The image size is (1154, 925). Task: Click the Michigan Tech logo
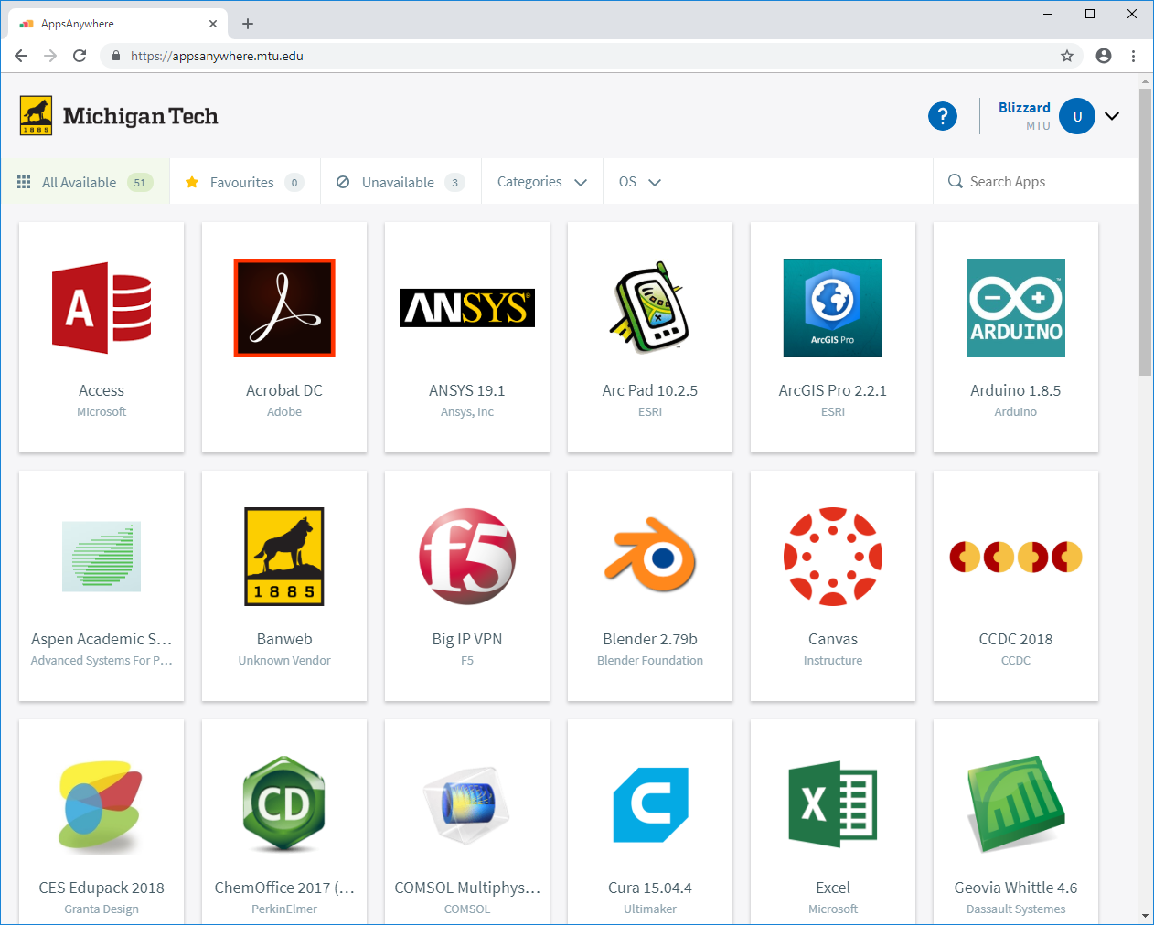pyautogui.click(x=119, y=116)
